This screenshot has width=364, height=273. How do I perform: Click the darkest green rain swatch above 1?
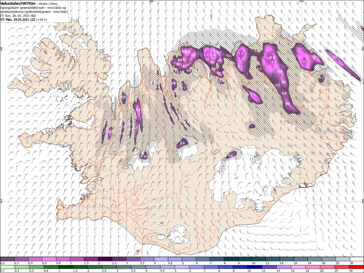coord(65,267)
